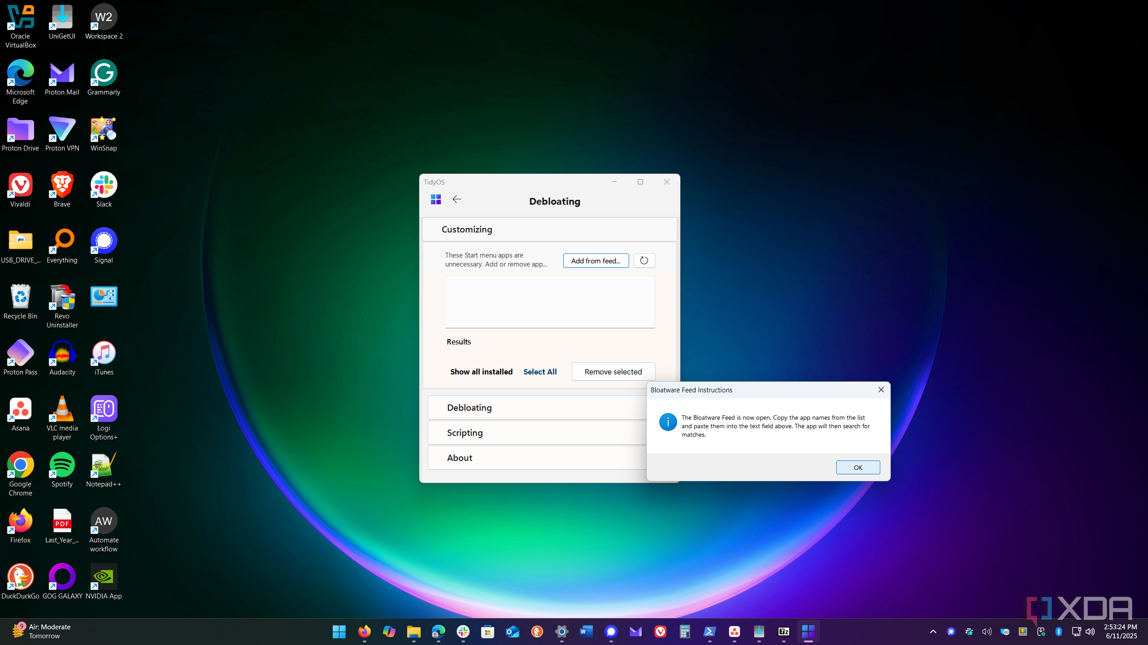This screenshot has width=1148, height=645.
Task: Open Proton Pass desktop shortcut
Action: tap(21, 358)
